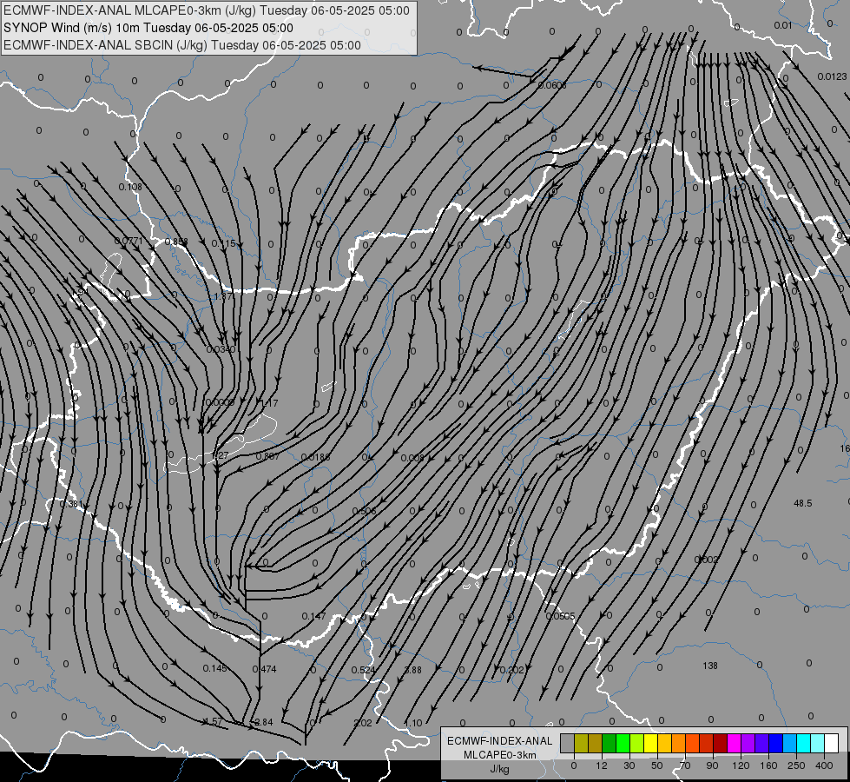Click the legend scale value '400'
Viewport: 850px width, 782px height.
824,765
